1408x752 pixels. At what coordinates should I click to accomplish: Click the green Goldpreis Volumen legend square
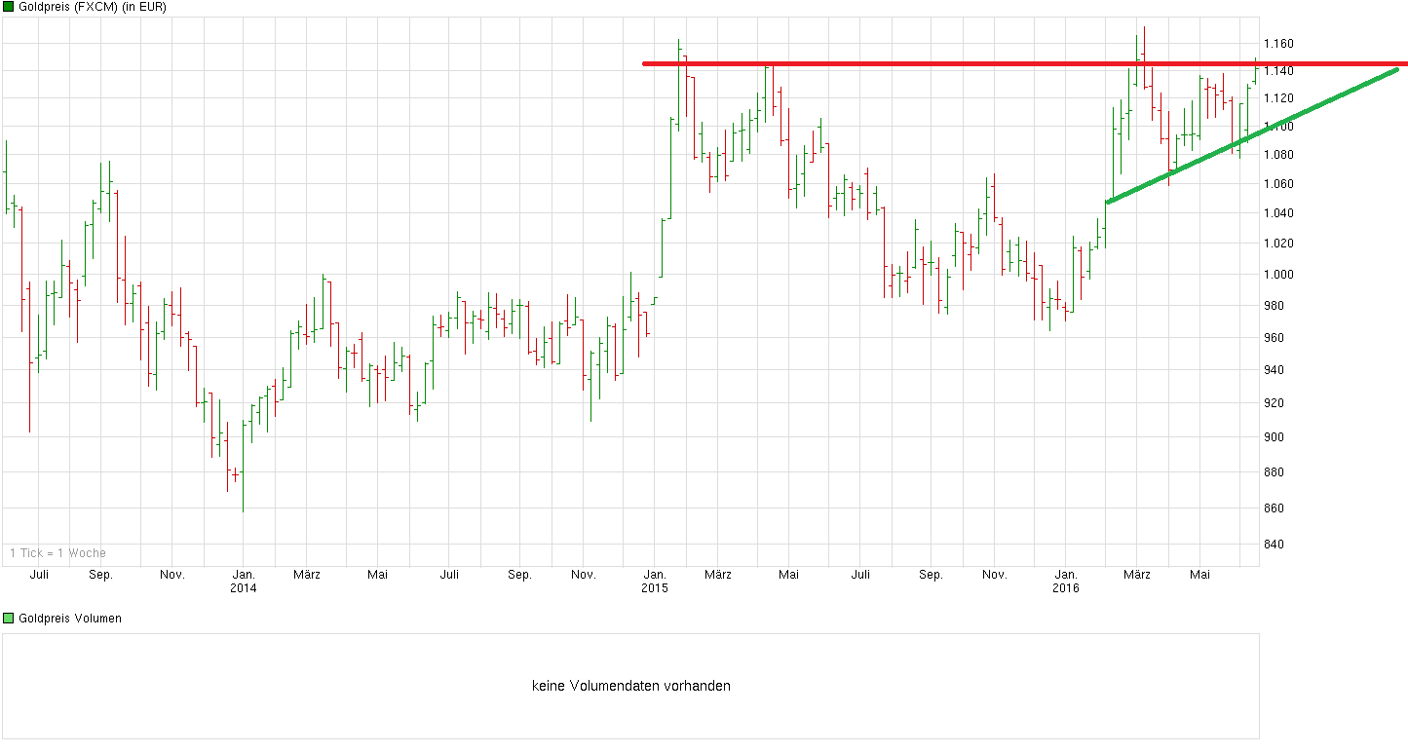point(10,618)
